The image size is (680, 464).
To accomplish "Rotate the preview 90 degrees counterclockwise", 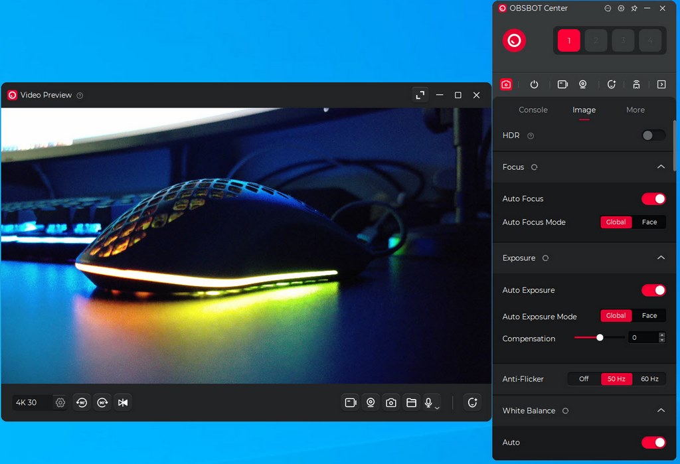I will (82, 403).
